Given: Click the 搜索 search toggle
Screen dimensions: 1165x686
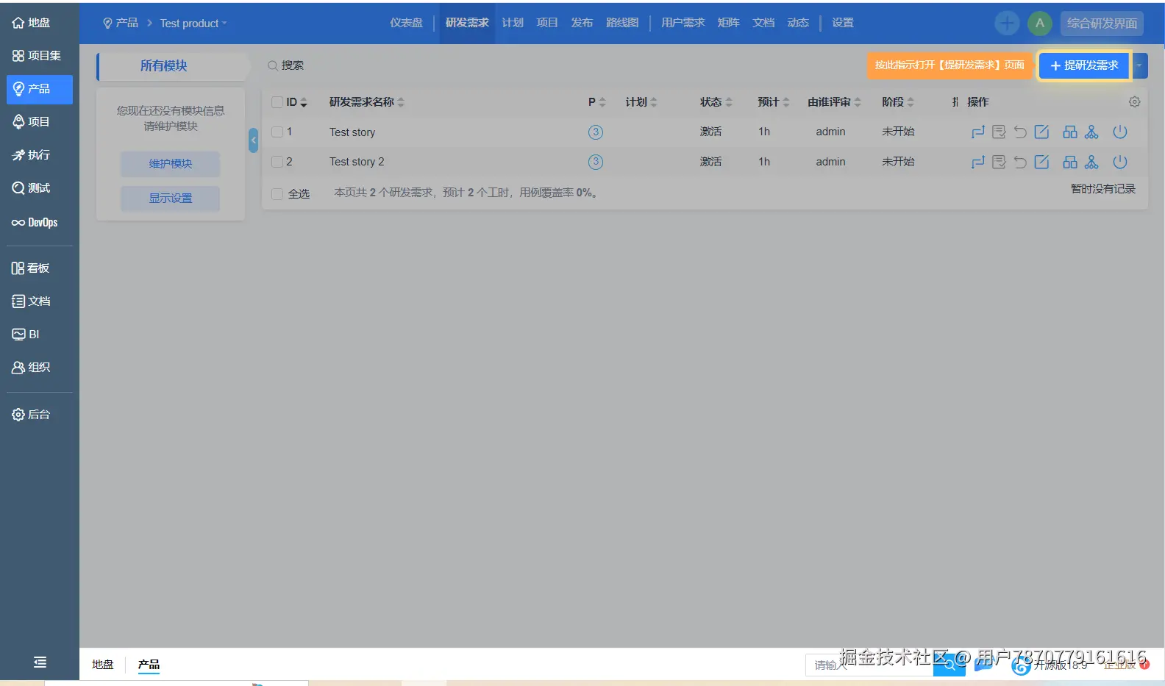Looking at the screenshot, I should [x=286, y=65].
